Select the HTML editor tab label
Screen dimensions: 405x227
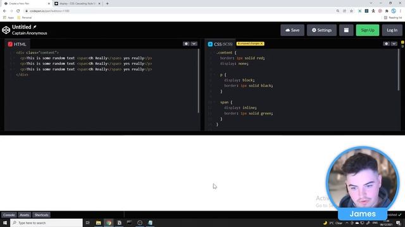point(17,44)
